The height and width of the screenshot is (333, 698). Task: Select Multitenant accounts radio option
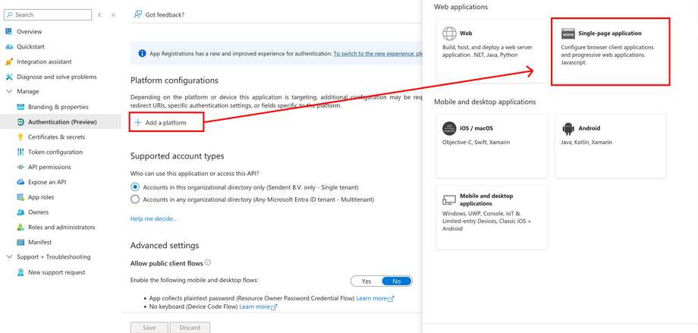click(135, 199)
